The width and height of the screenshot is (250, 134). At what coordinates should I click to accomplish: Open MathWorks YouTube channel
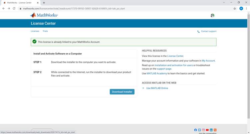tap(207, 130)
